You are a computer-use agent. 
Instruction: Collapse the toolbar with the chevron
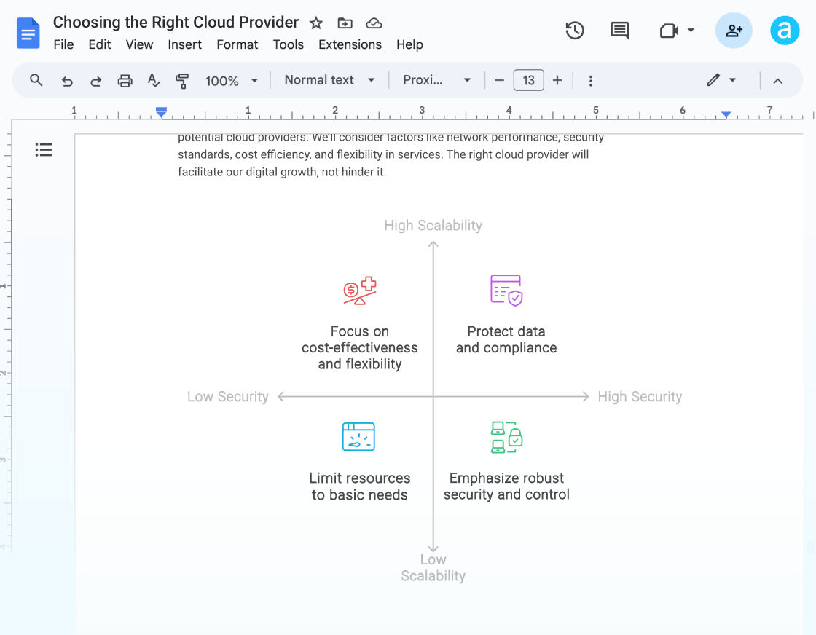pos(777,81)
